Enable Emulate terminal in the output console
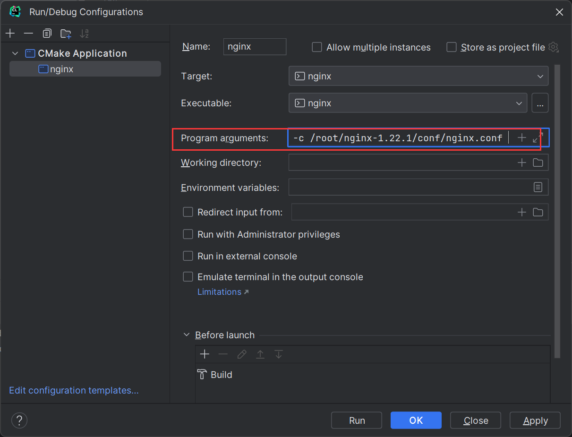 pyautogui.click(x=188, y=277)
